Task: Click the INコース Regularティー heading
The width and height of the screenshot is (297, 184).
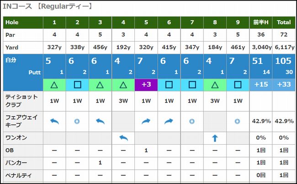Action: coord(48,6)
